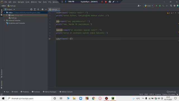Open the VCS menu

[x=50, y=2]
